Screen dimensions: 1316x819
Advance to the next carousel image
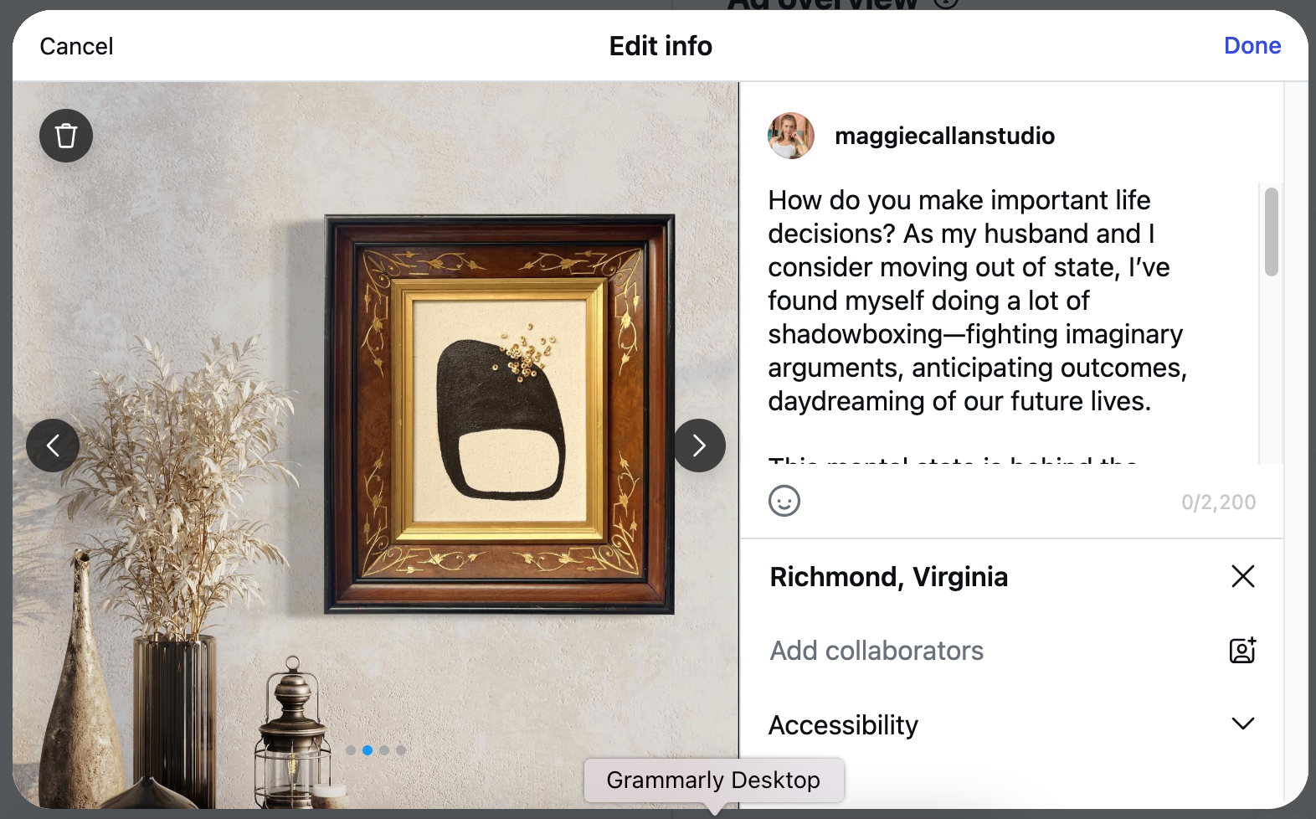(x=699, y=446)
